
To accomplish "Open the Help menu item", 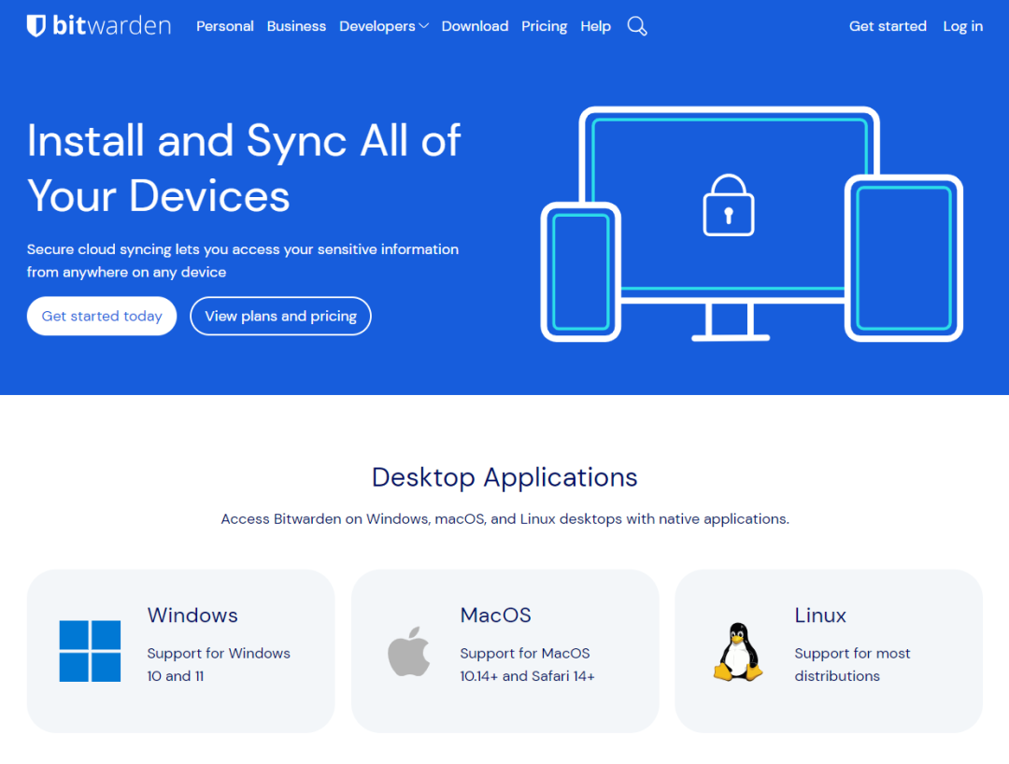I will coord(595,26).
